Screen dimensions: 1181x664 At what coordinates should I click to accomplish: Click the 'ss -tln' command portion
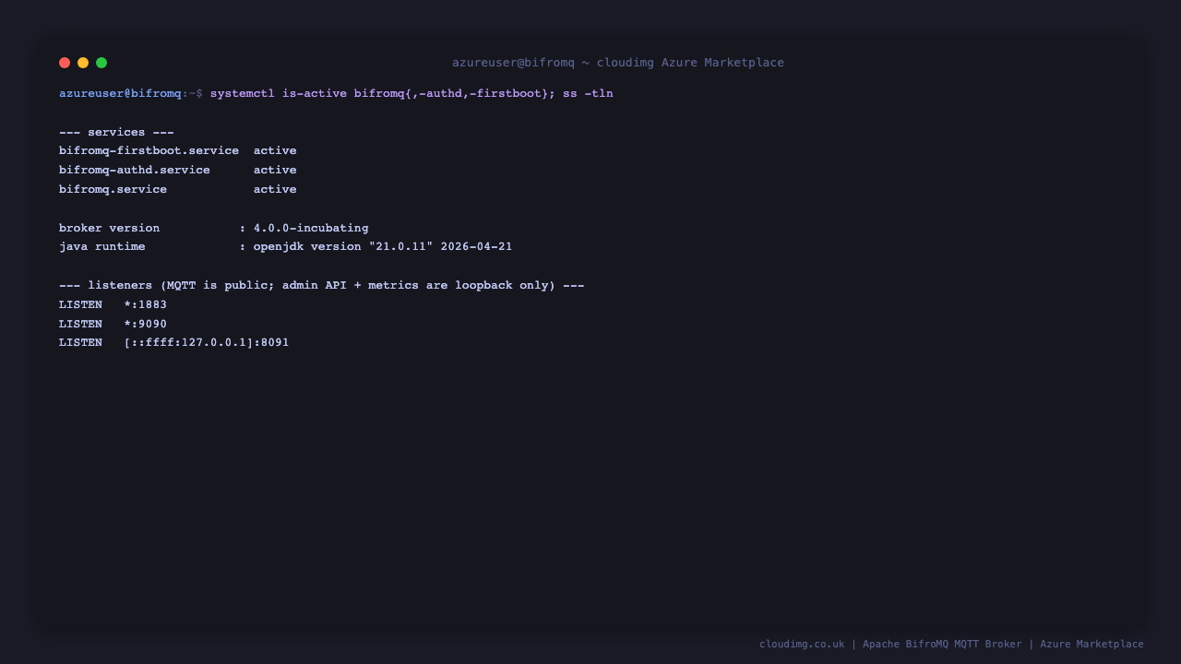[x=588, y=93]
